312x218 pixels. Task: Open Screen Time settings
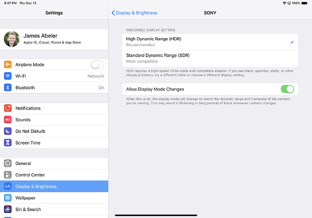[x=54, y=143]
